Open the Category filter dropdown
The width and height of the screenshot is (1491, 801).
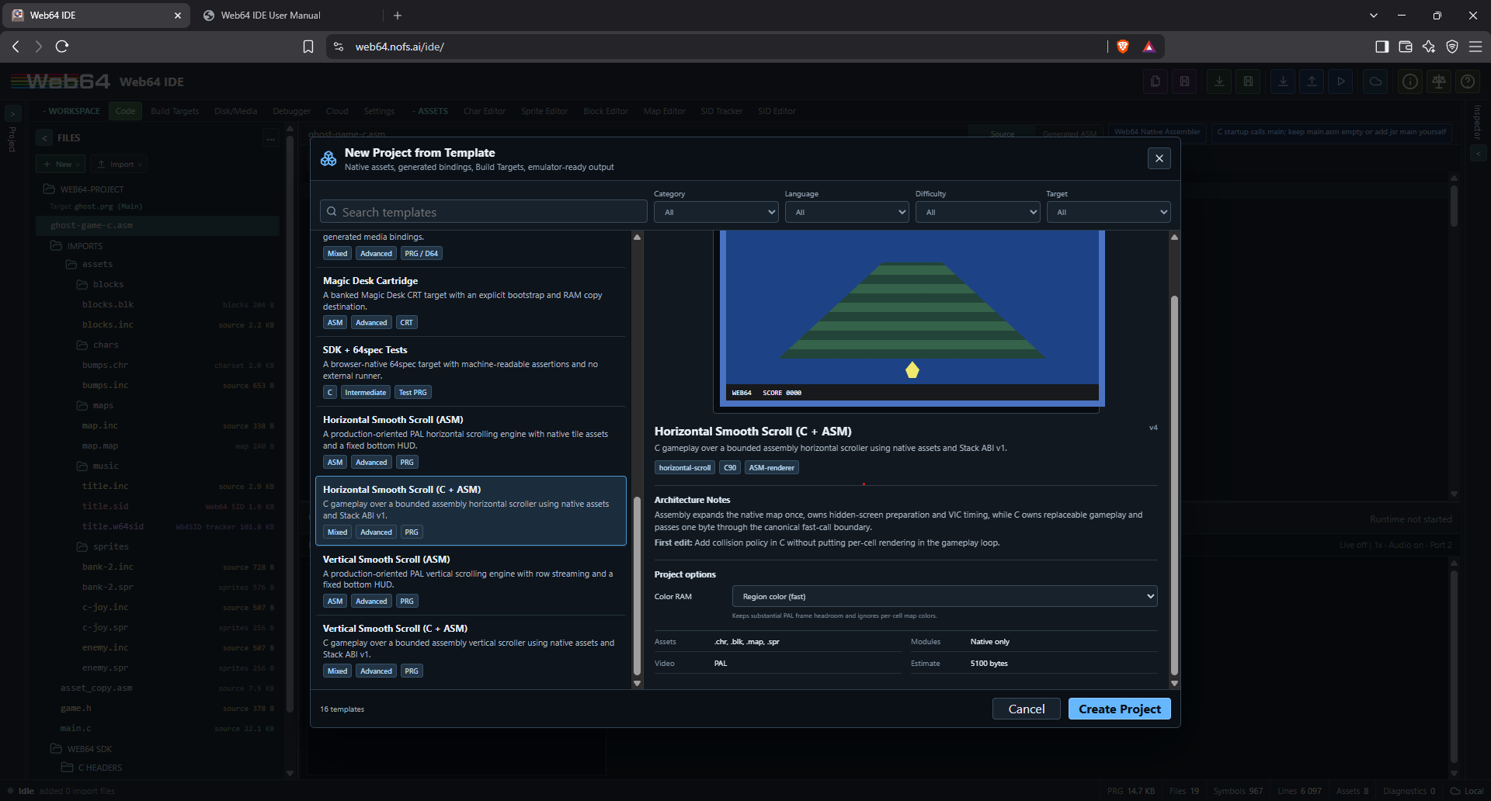[x=716, y=212]
